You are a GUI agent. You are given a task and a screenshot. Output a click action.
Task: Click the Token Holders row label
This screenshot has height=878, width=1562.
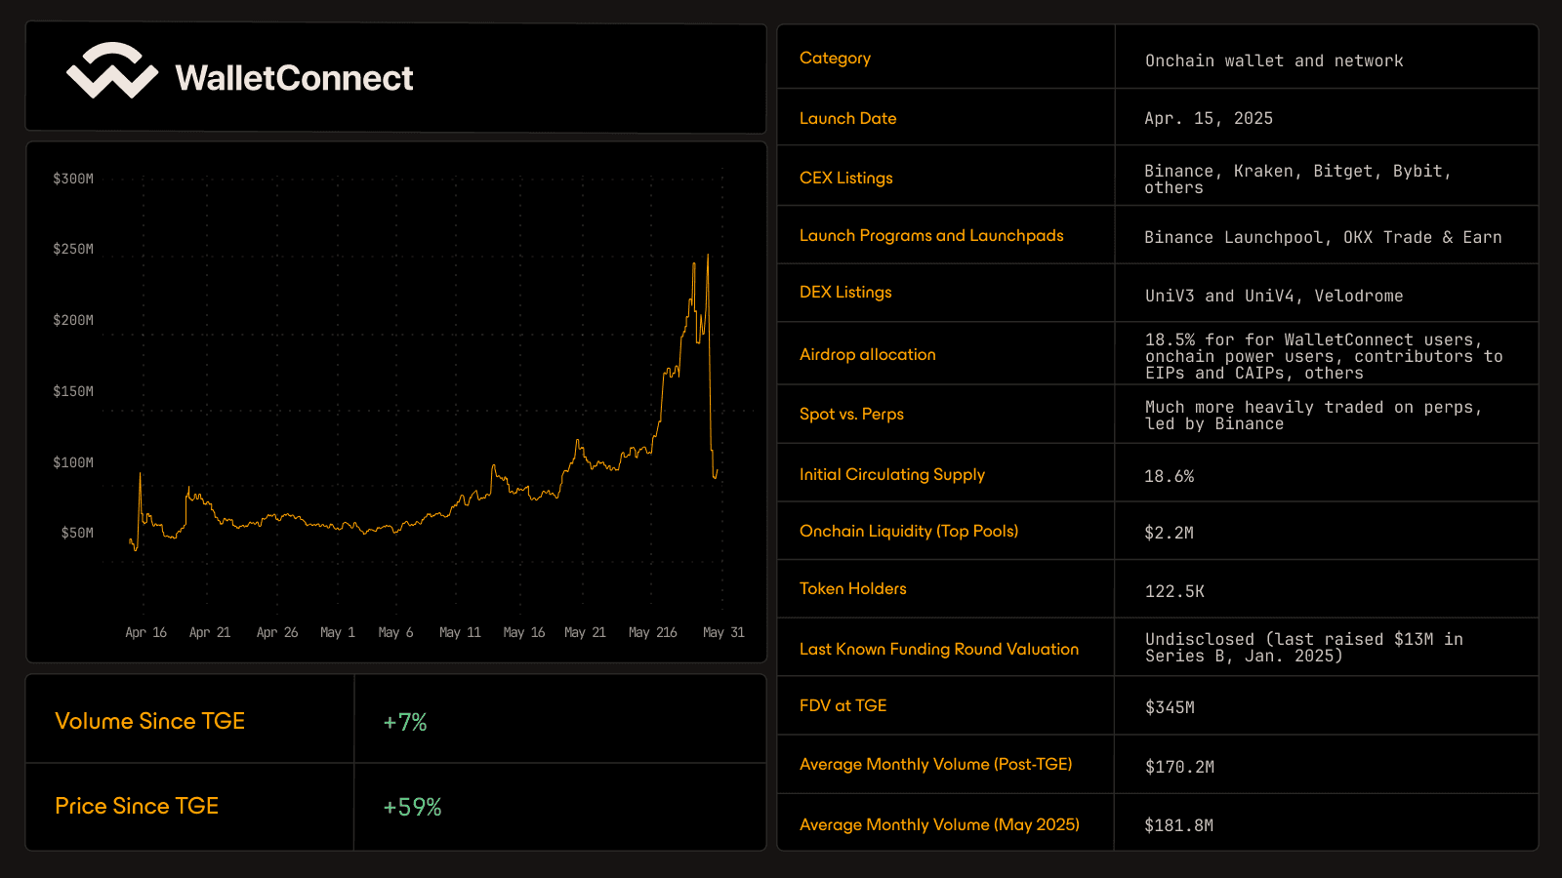click(x=853, y=588)
